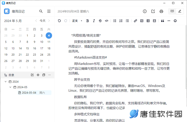Click the 维克日记 app logo
The image size is (187, 122).
click(7, 11)
